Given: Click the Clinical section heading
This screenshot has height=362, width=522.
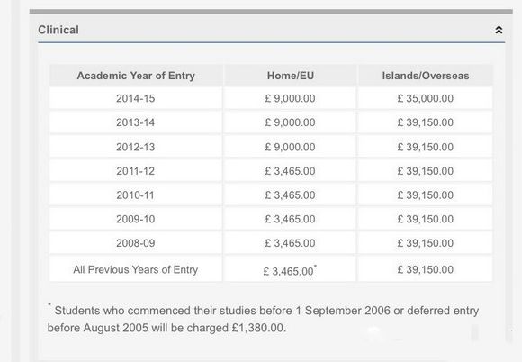Looking at the screenshot, I should (x=58, y=30).
